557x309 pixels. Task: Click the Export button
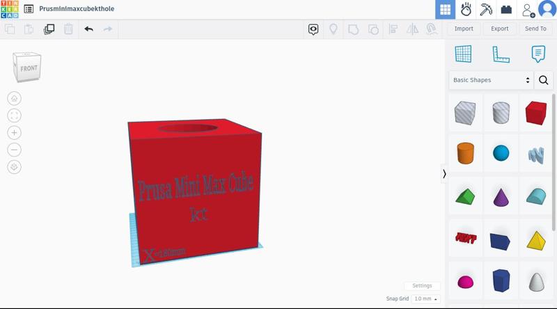tap(499, 29)
